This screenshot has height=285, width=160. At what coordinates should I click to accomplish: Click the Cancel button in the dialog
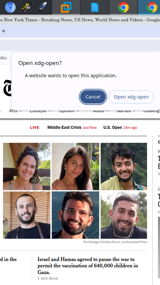tap(93, 97)
